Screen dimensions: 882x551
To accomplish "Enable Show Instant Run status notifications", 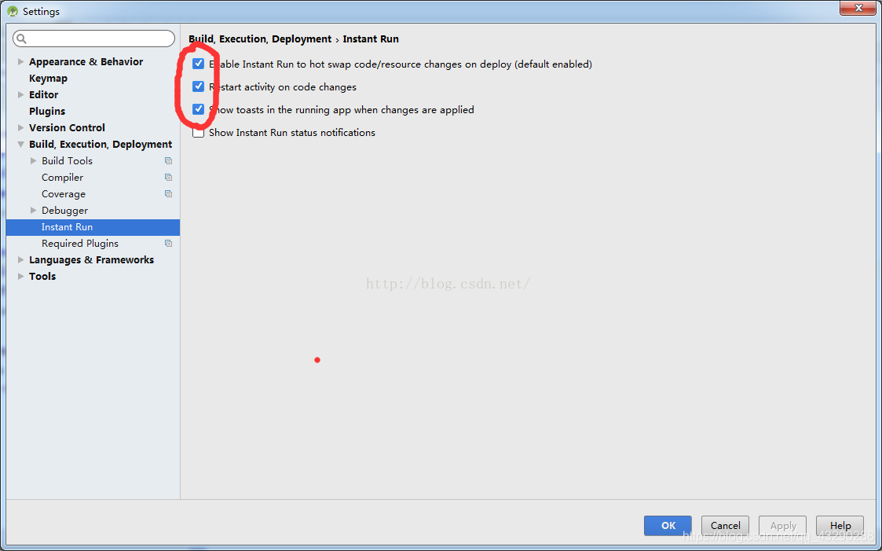I will point(198,132).
